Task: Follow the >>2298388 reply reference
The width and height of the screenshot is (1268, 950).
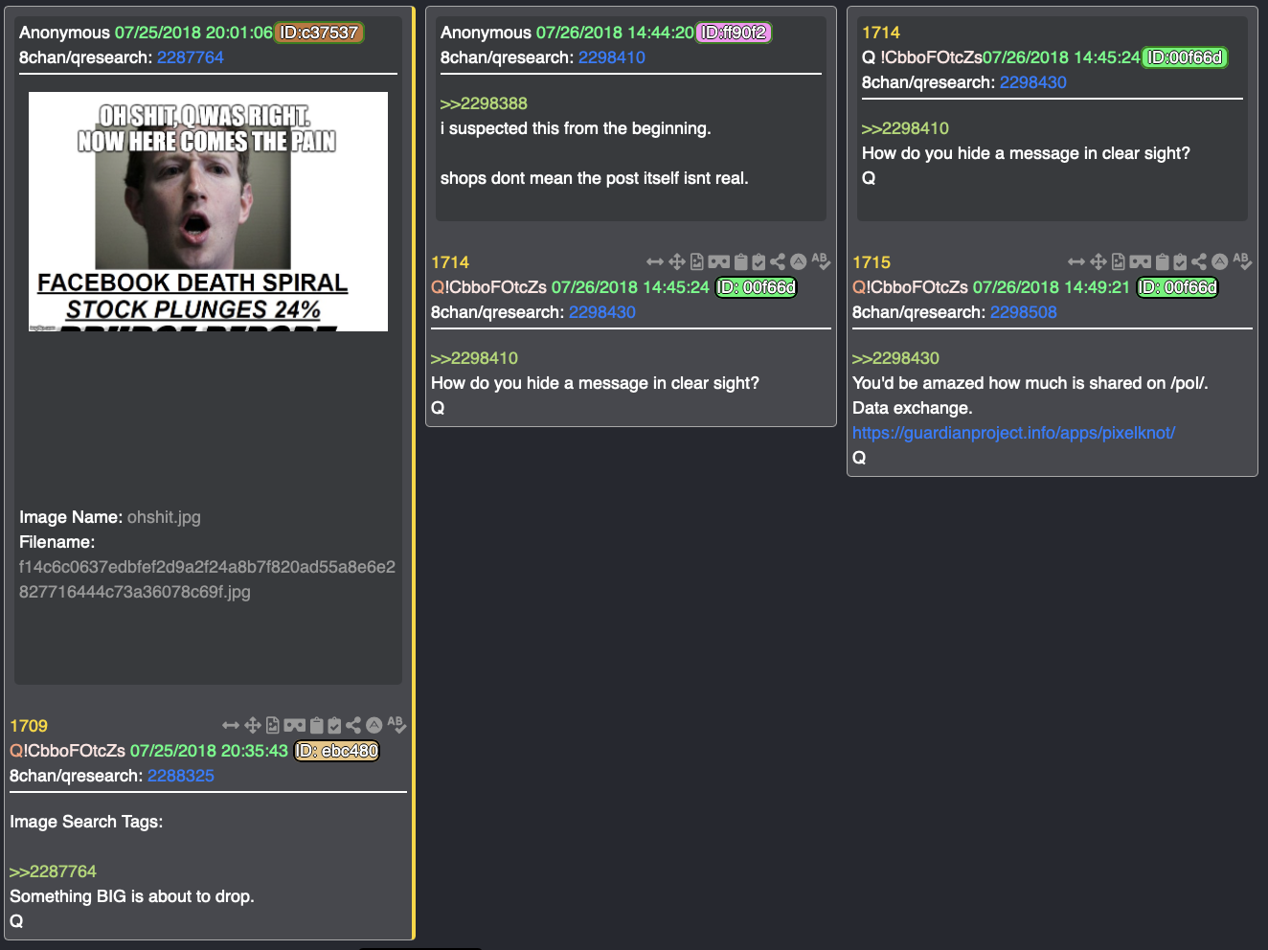Action: tap(484, 103)
